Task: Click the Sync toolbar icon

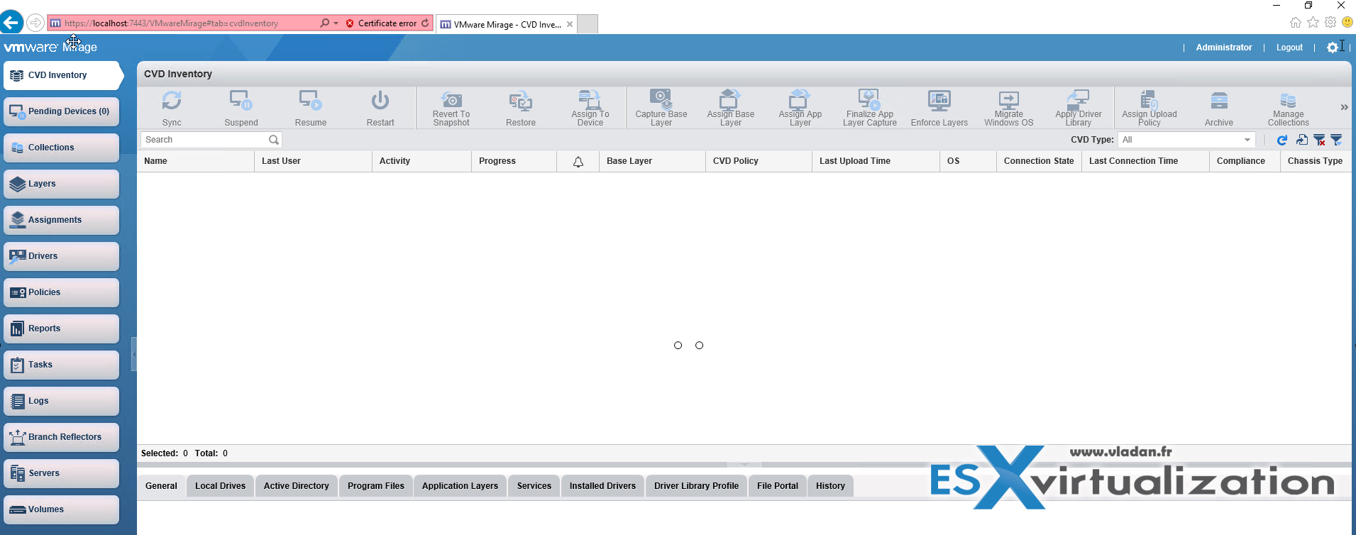Action: tap(172, 100)
